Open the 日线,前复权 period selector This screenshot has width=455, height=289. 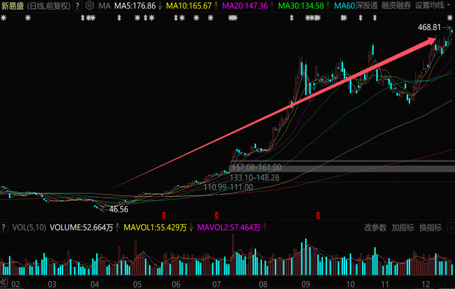(x=49, y=6)
